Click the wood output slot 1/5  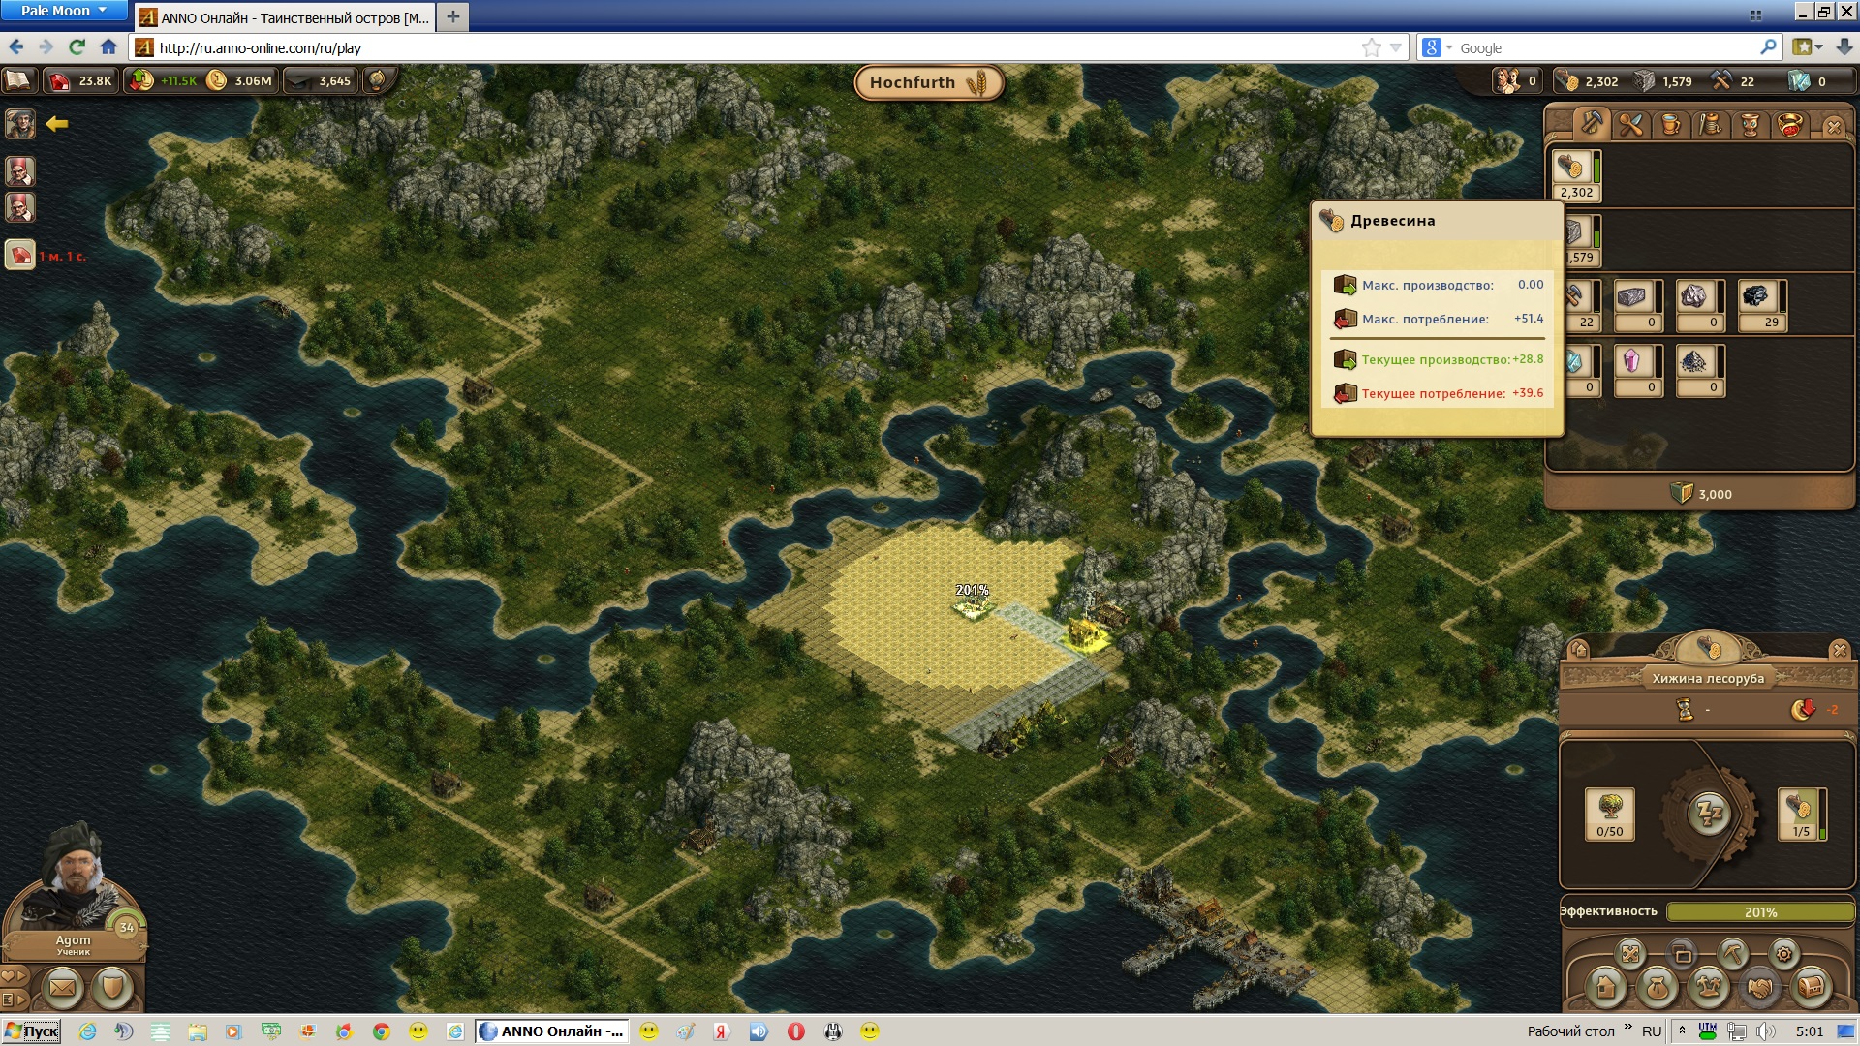tap(1802, 814)
